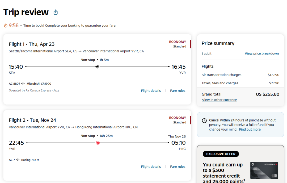This screenshot has width=287, height=183.
Task: Click Flight 2 red maple leaf icon
Action: (x=98, y=143)
